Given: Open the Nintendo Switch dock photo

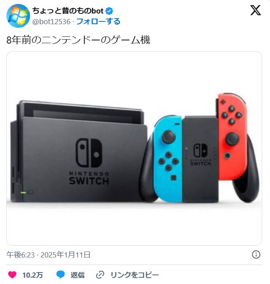Looking at the screenshot, I should click(134, 149).
